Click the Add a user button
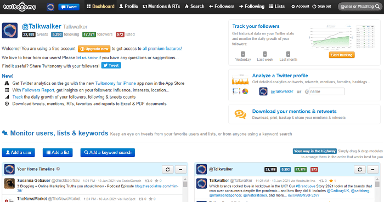This screenshot has height=202, width=384. (x=18, y=152)
